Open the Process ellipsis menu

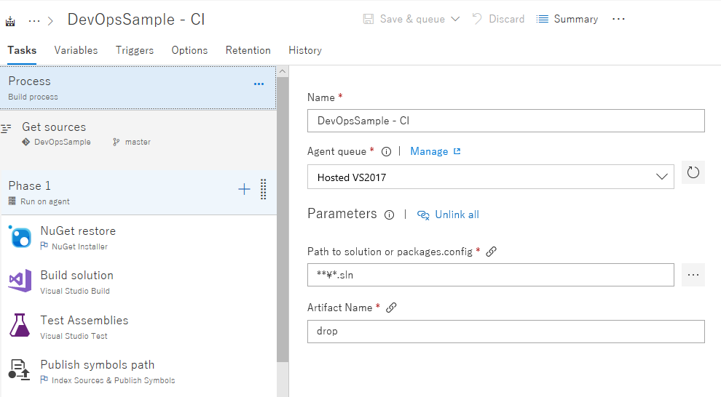pyautogui.click(x=259, y=84)
